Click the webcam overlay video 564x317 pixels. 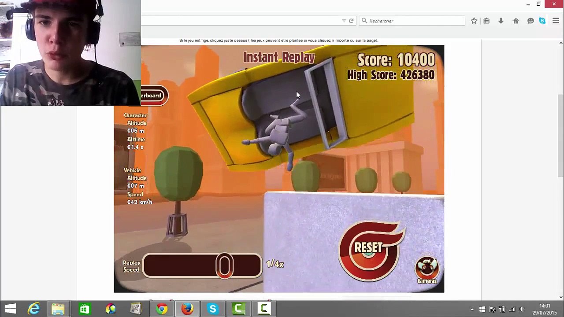70,53
